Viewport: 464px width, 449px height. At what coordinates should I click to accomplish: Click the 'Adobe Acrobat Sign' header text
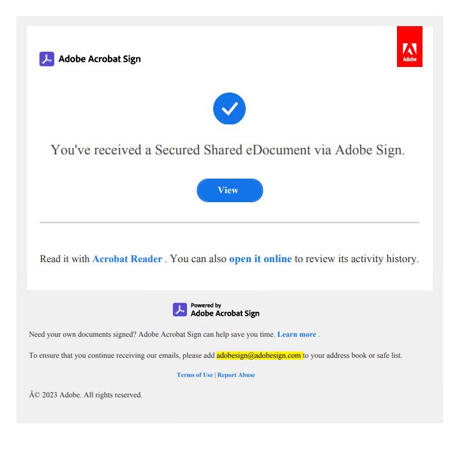tap(100, 59)
